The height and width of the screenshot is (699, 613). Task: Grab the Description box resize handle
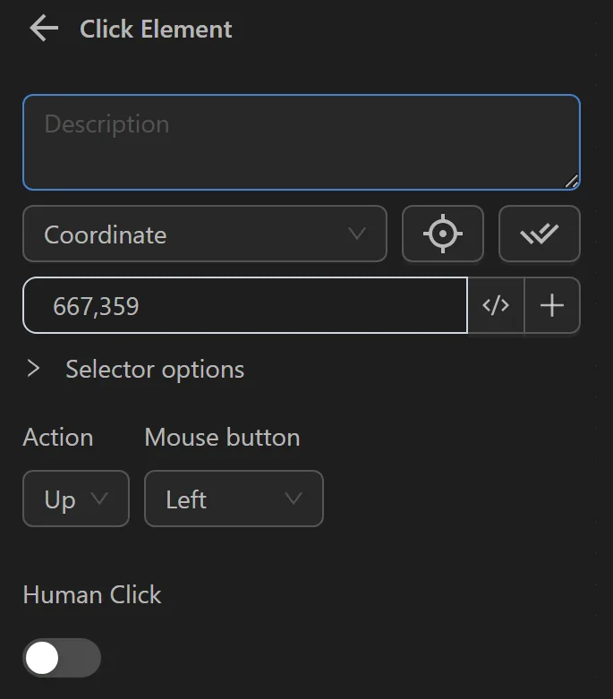tap(572, 181)
